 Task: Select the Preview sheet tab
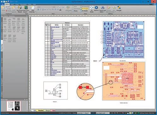point(41,111)
